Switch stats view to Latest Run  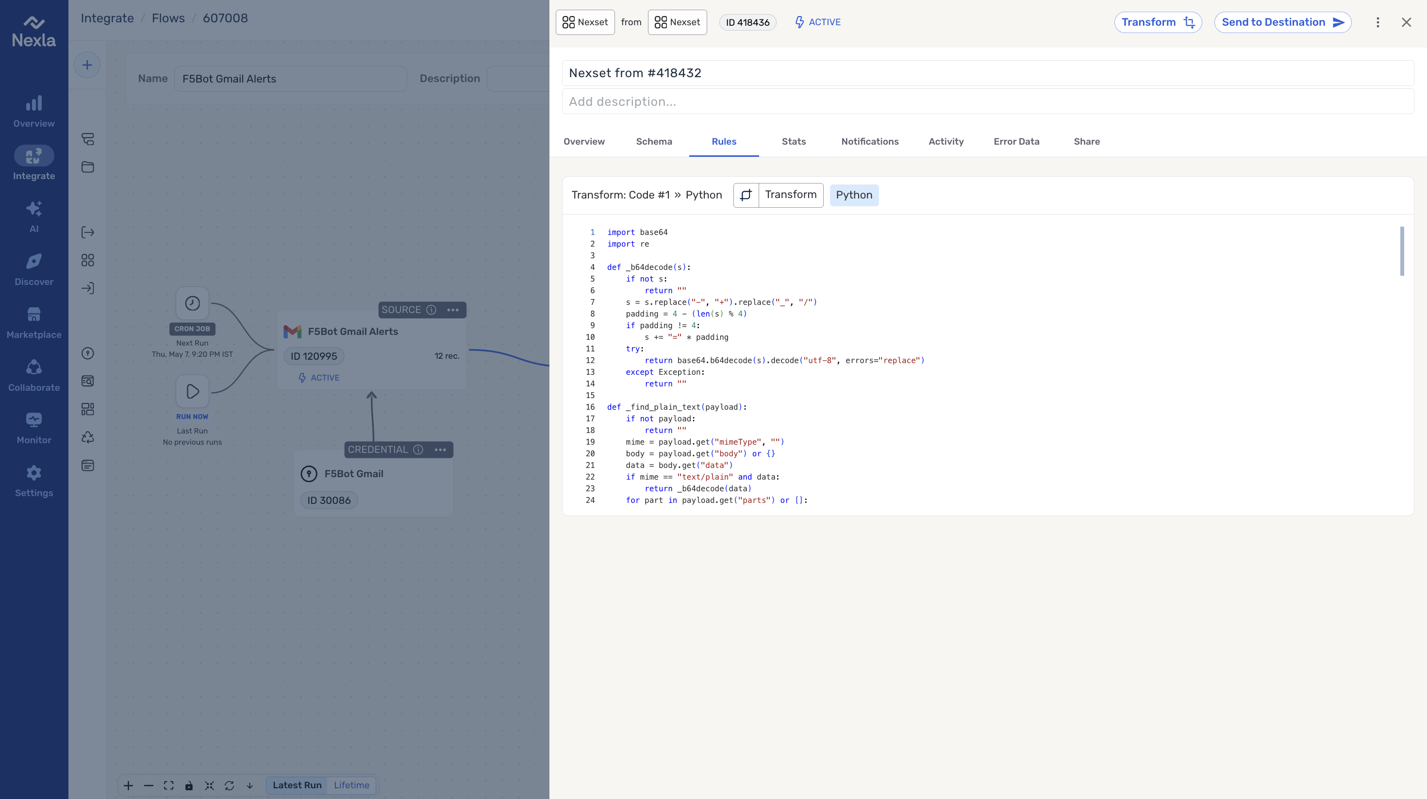pos(297,785)
